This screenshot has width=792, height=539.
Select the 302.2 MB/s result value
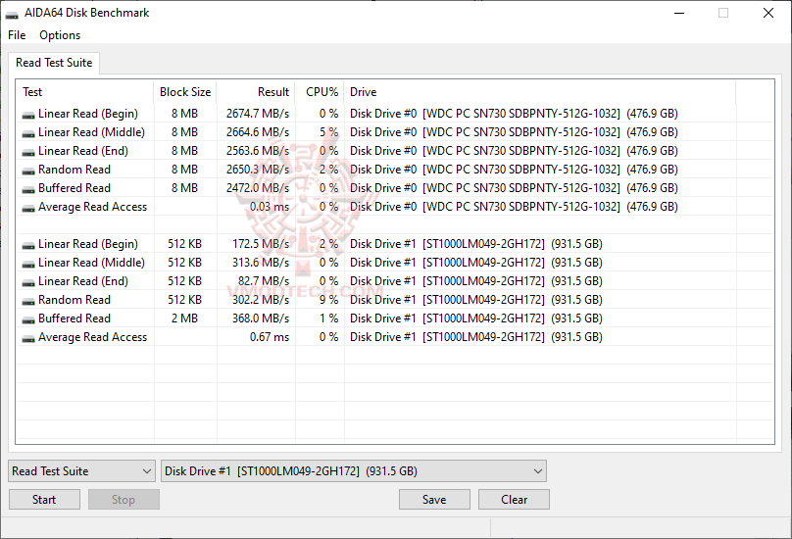click(x=261, y=300)
